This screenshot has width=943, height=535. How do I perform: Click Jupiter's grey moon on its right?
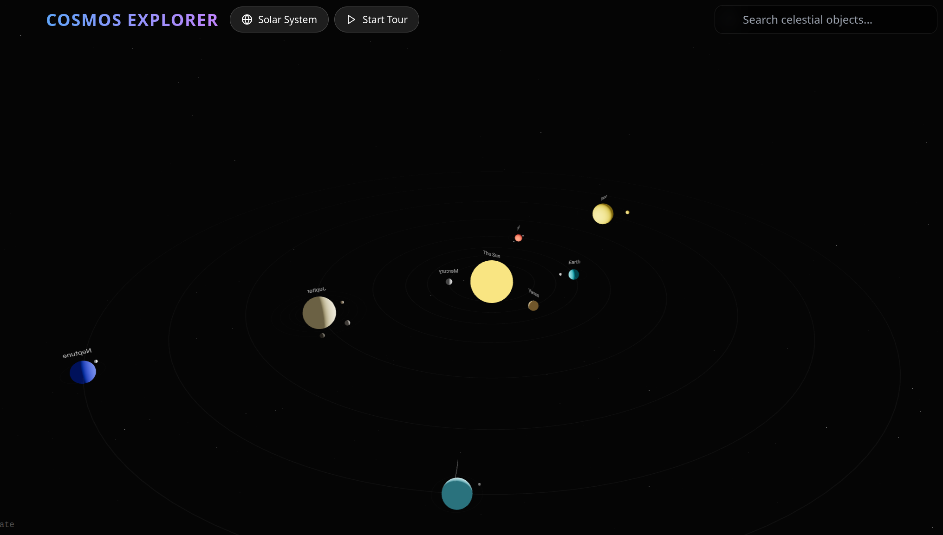tap(347, 323)
